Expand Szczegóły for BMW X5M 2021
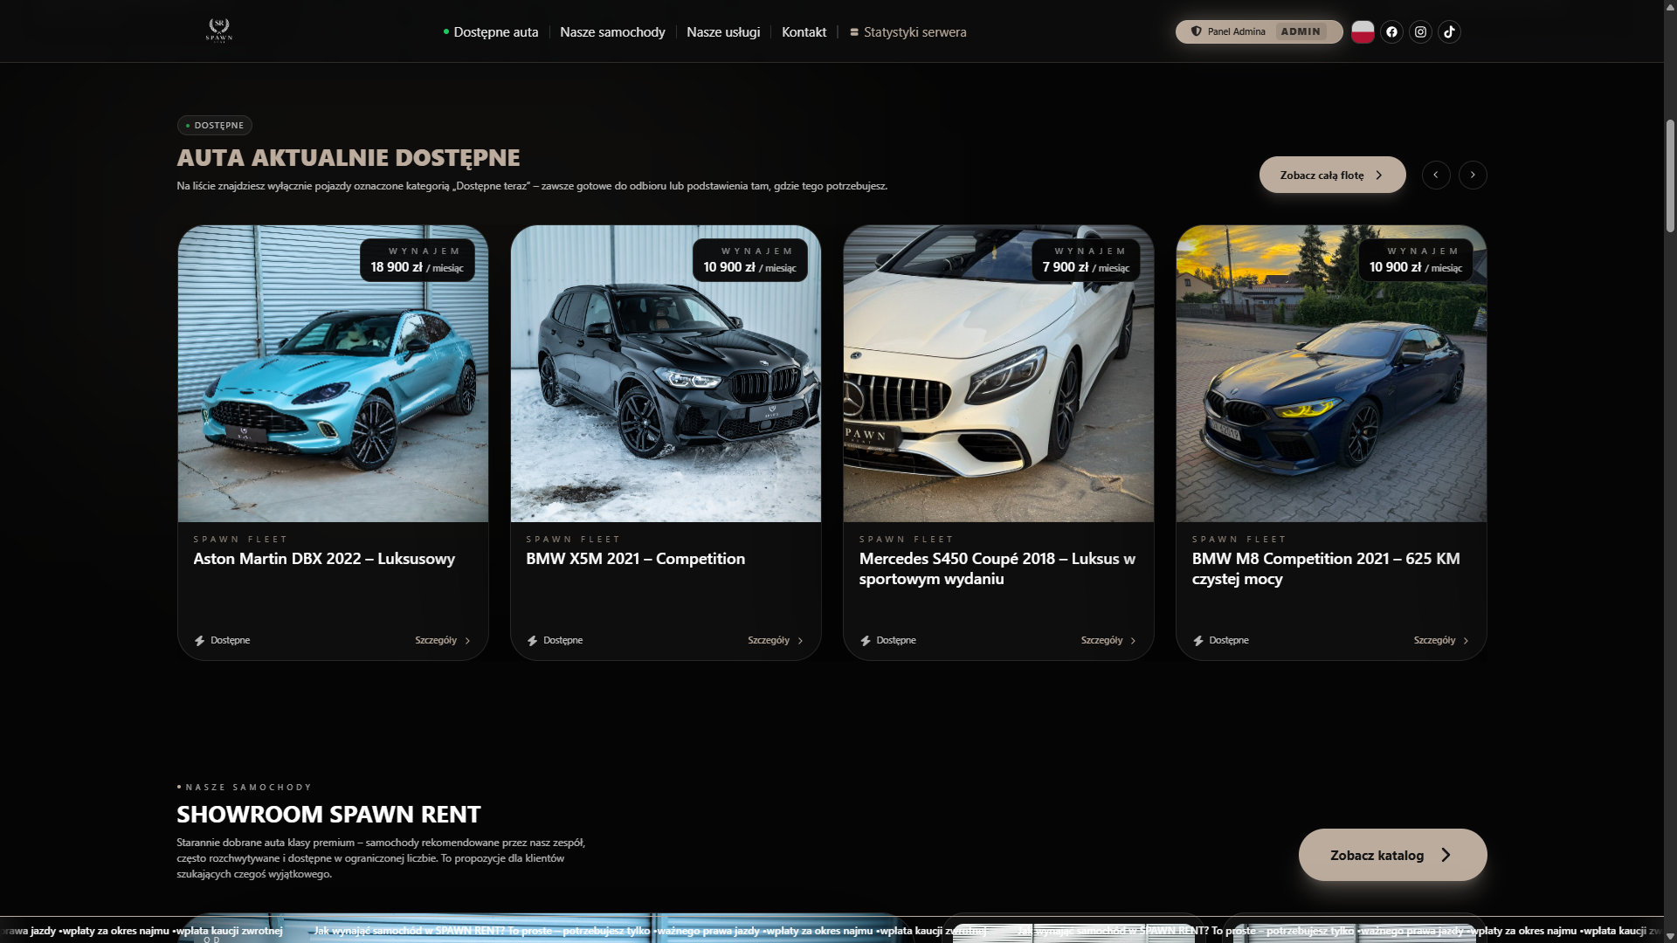Screen dimensions: 1677x943 [776, 641]
